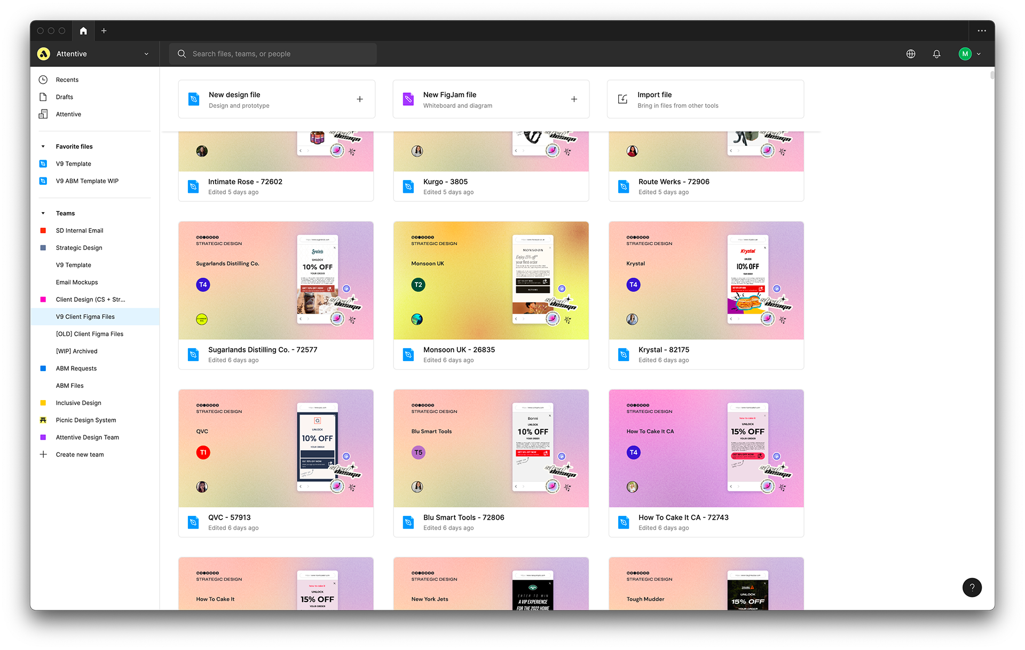Screen dimensions: 1025x650
Task: Expand the Attentive workspace switcher chevron
Action: click(146, 54)
